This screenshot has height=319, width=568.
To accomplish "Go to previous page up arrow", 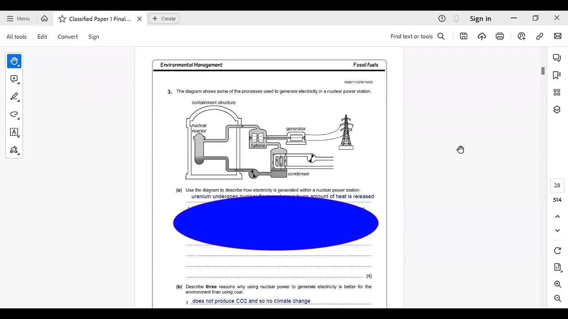I will tap(558, 217).
